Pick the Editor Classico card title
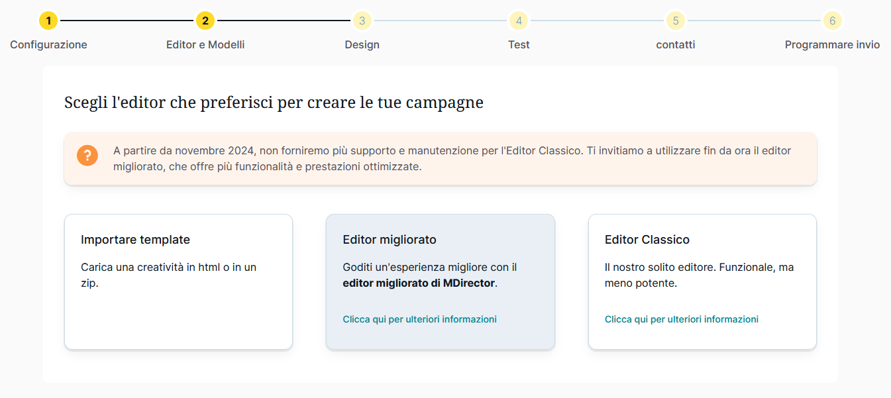The image size is (891, 398). 647,240
